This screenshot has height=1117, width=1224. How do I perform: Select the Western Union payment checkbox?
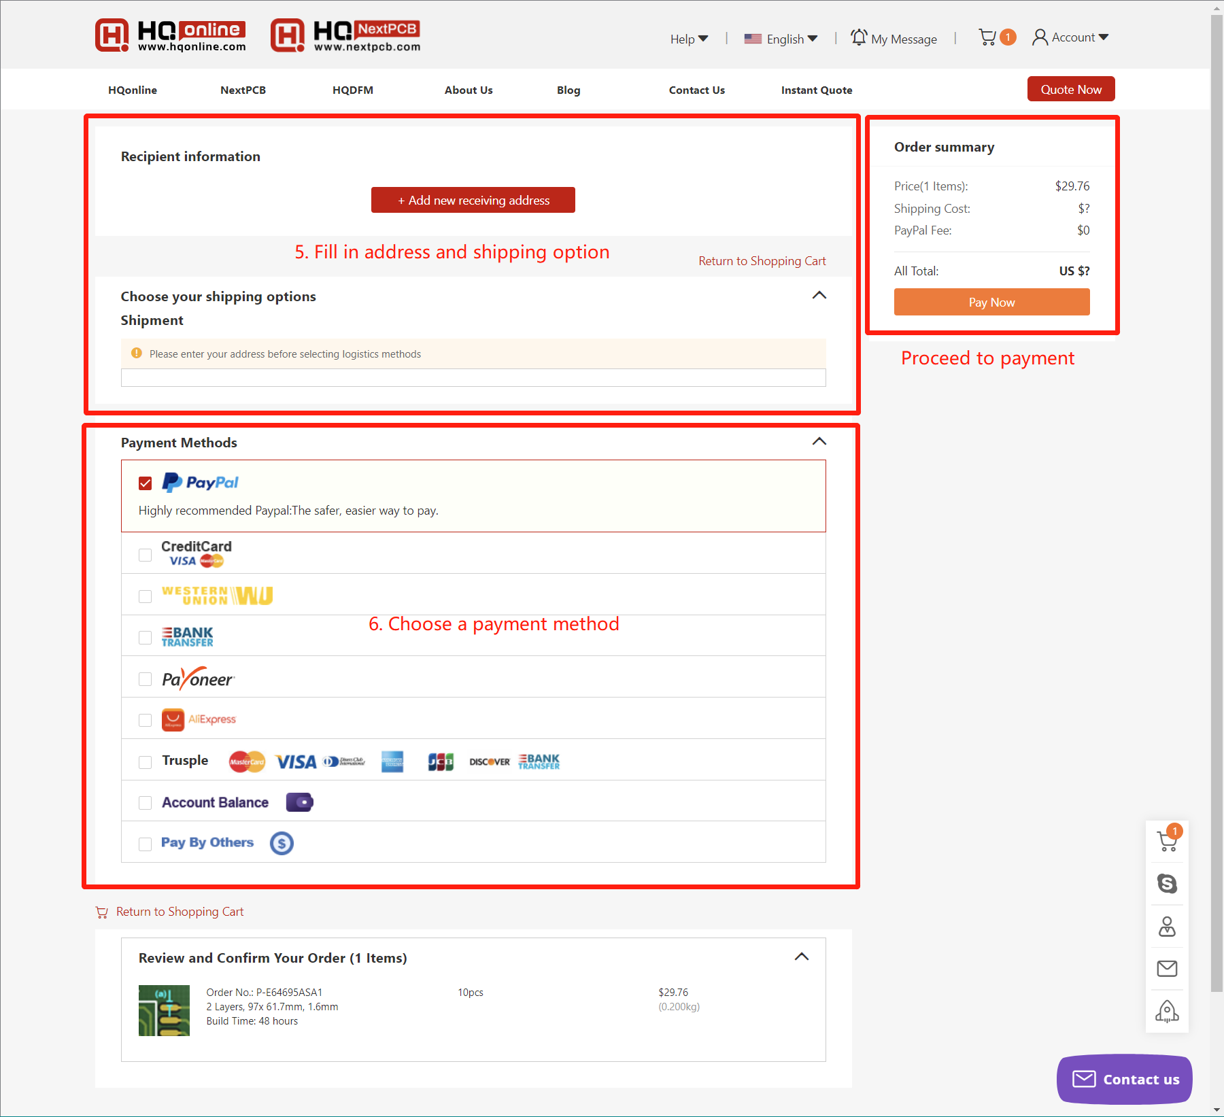click(145, 596)
